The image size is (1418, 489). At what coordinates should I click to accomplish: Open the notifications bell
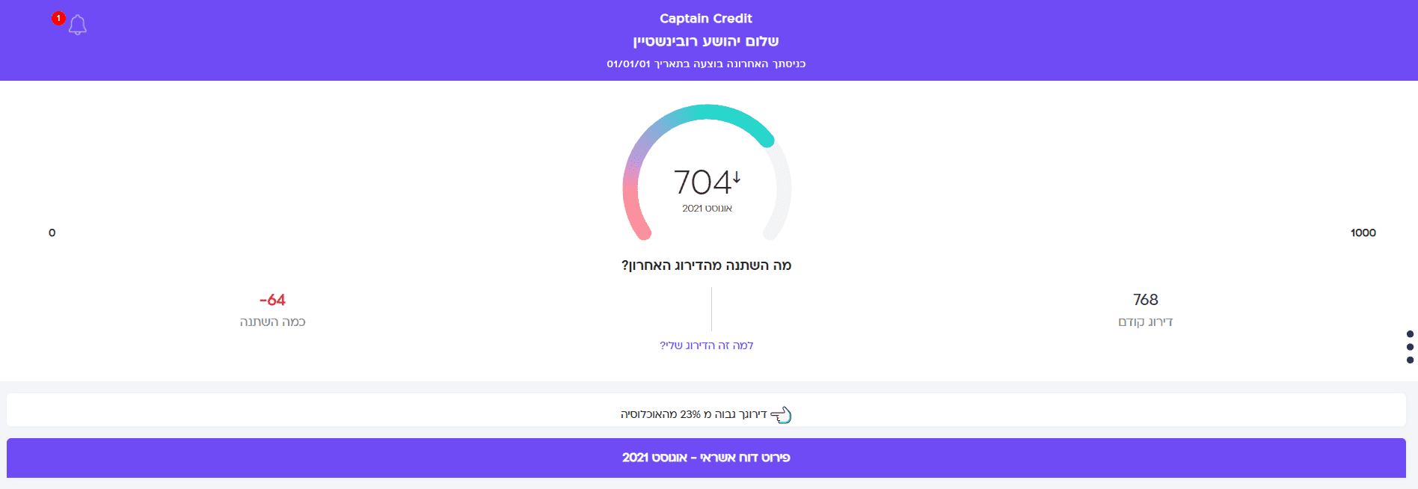[78, 25]
